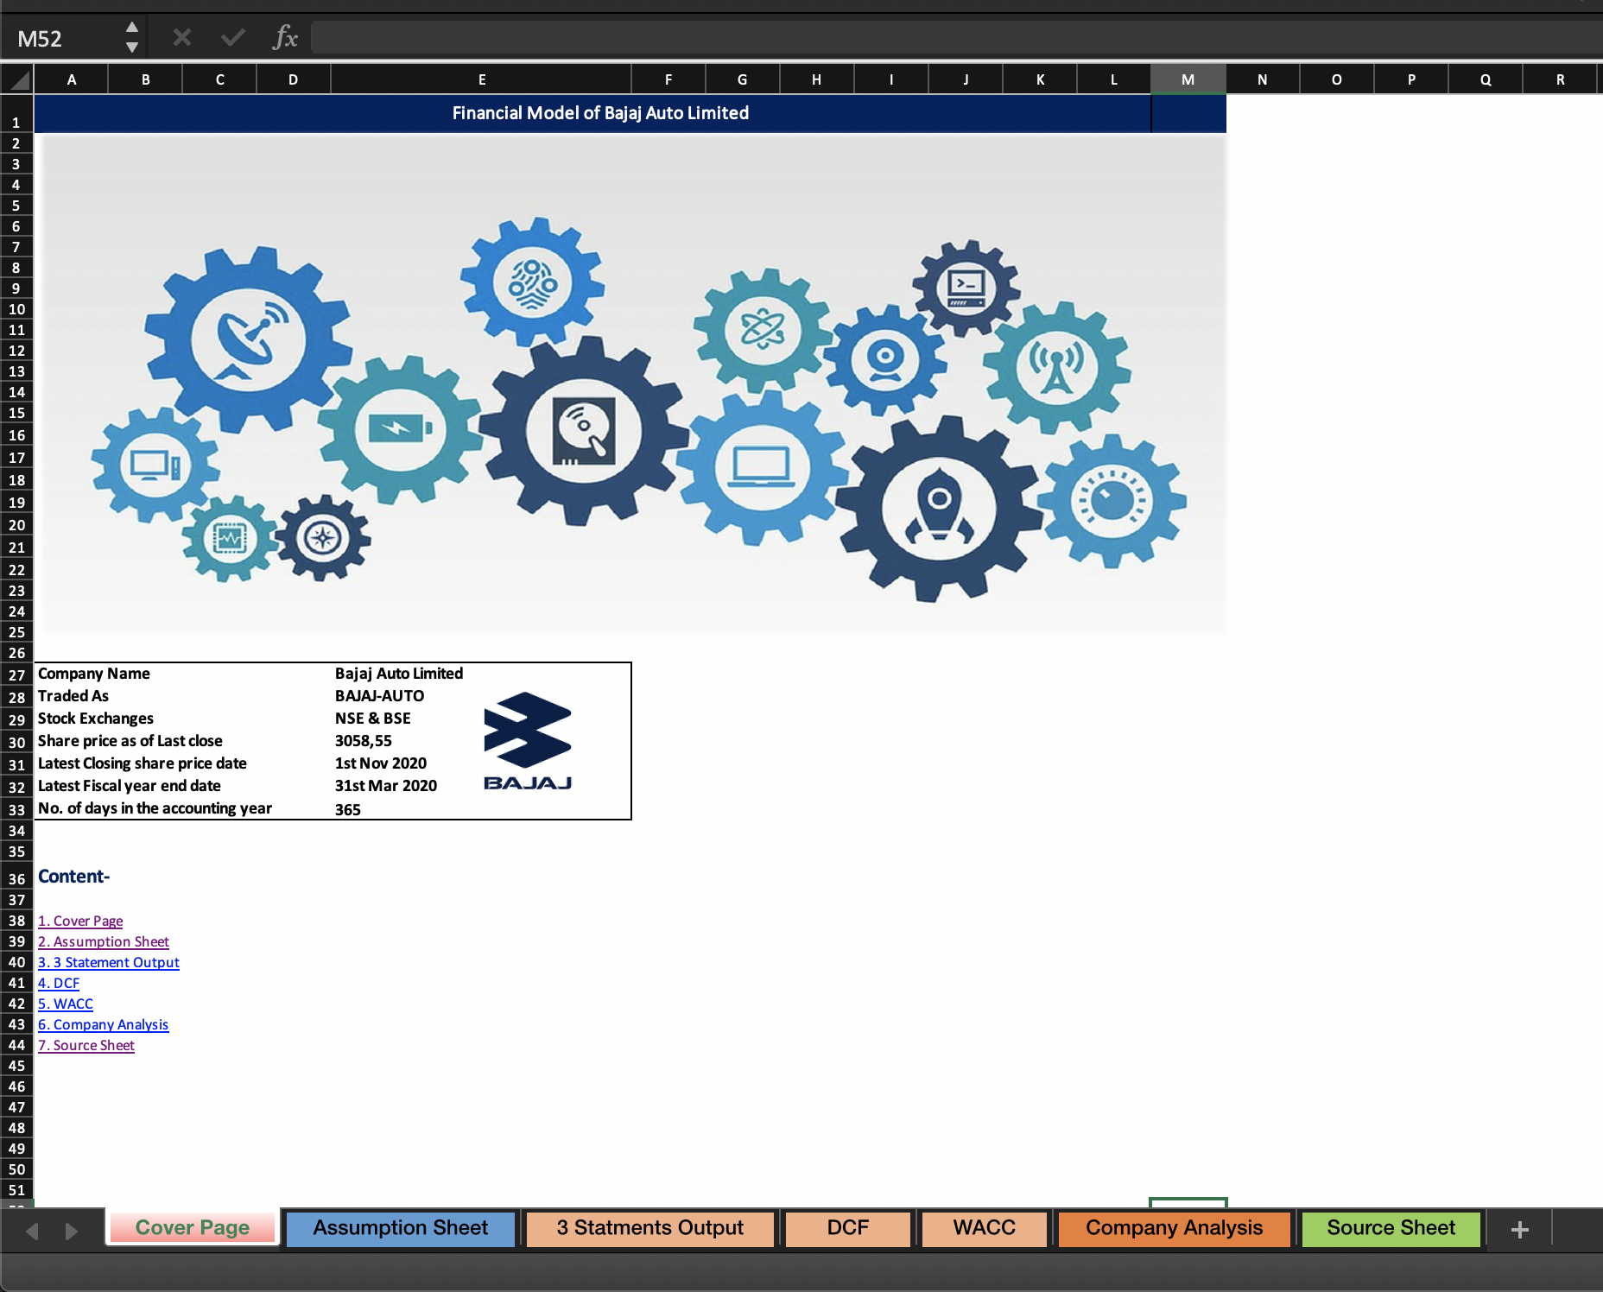Select row 45 header
The image size is (1603, 1292).
16,1066
